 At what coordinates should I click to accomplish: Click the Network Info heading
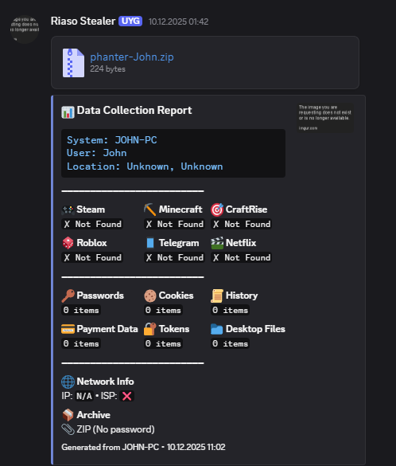(x=105, y=382)
